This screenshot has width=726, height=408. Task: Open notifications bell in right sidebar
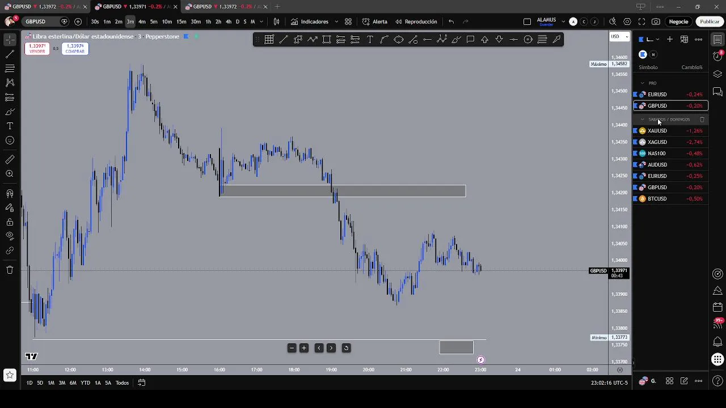[x=717, y=342]
